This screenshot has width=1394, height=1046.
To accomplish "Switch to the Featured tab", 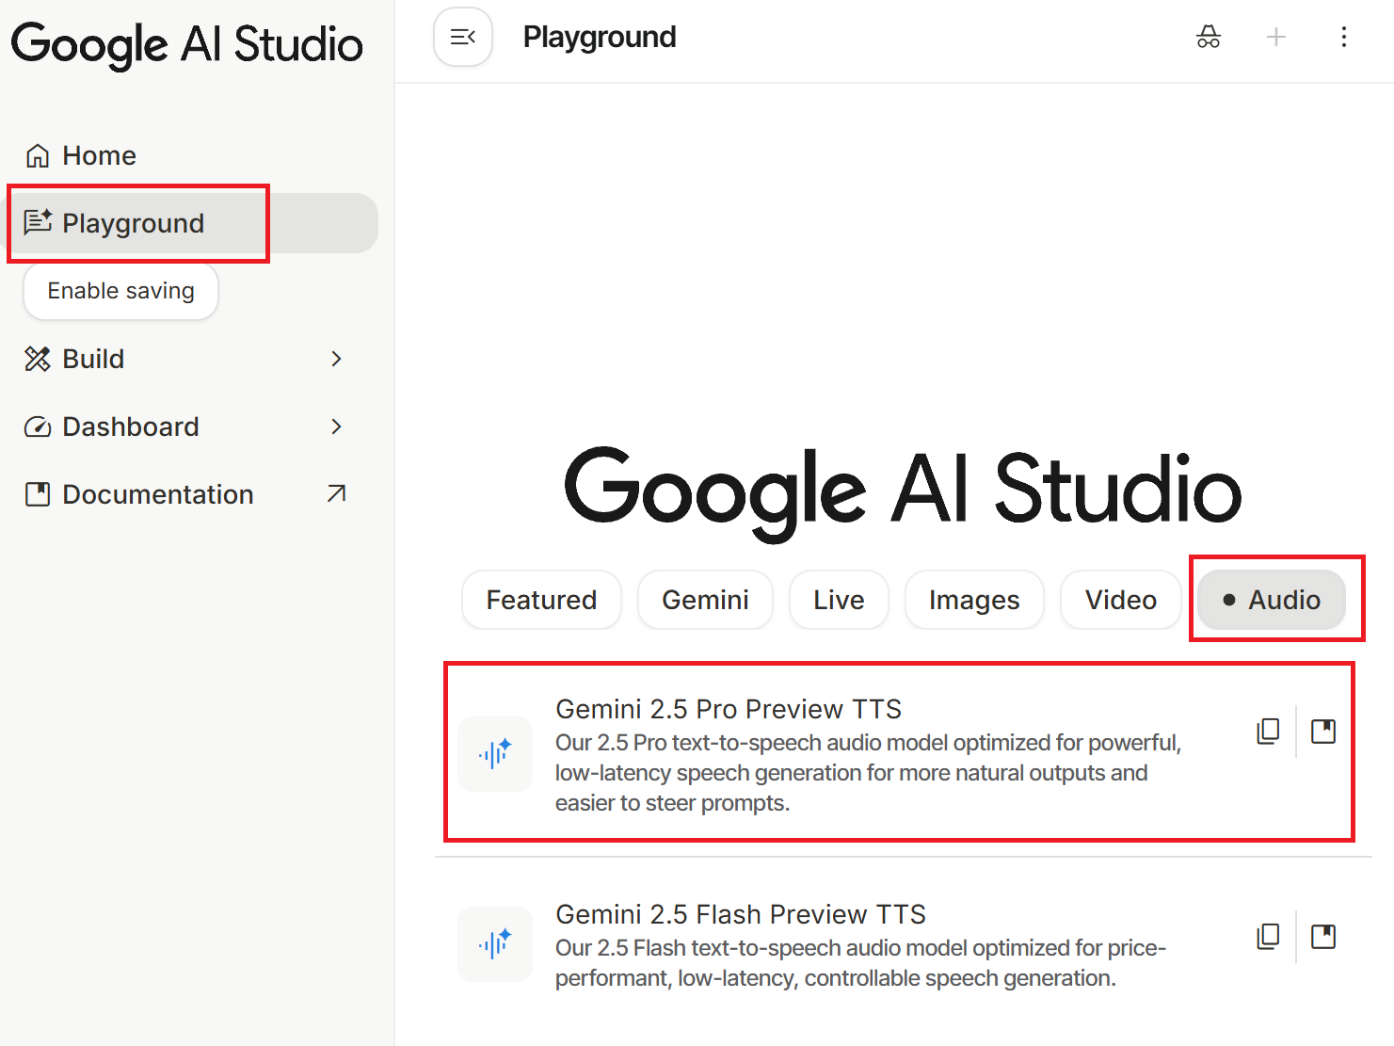I will [541, 600].
